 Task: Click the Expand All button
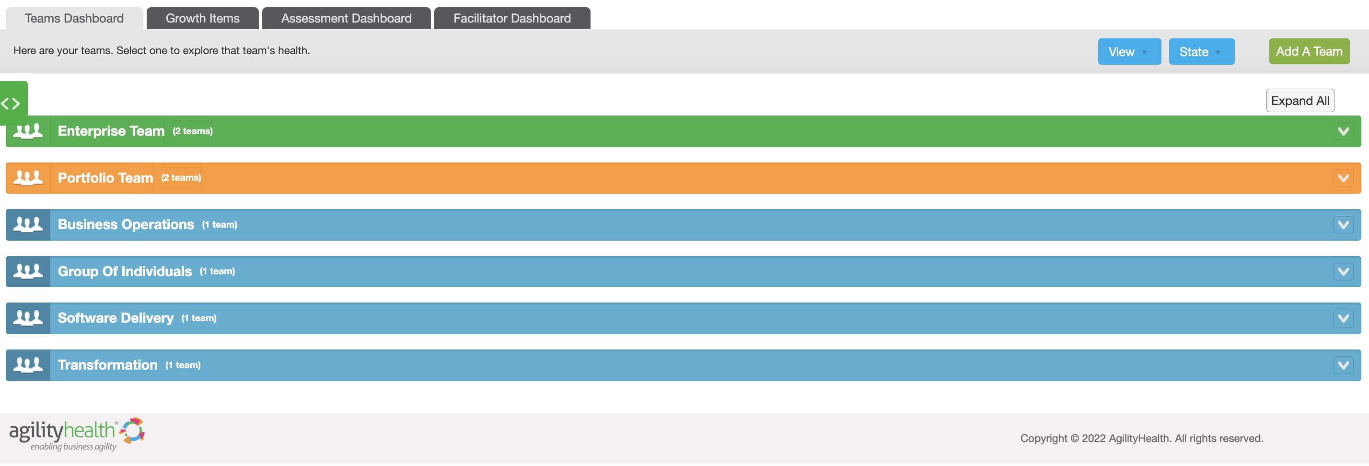coord(1300,100)
